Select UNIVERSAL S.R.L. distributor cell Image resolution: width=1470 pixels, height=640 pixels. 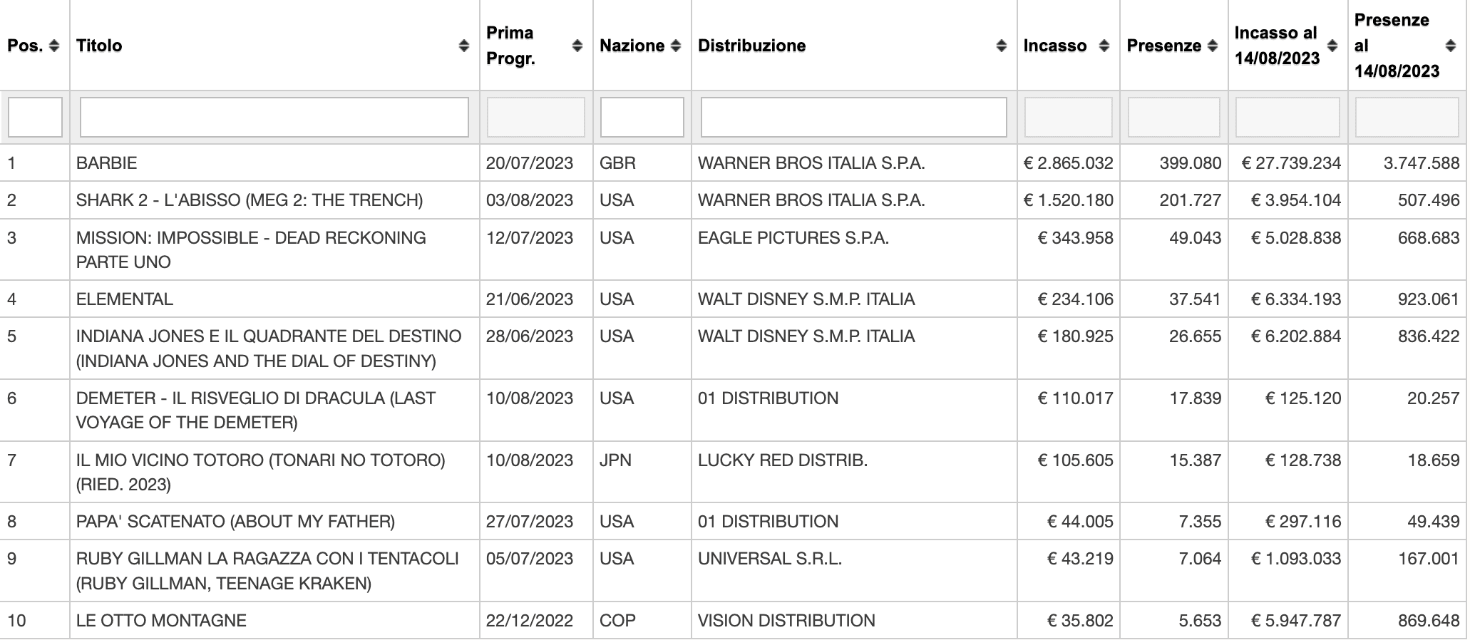coord(770,559)
